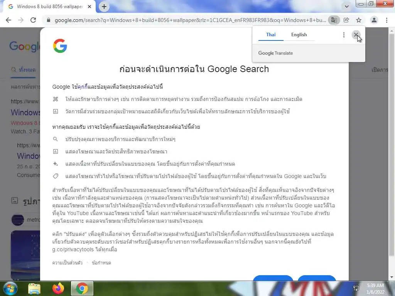Share this page using the share icon
395x296 pixels.
(x=346, y=20)
